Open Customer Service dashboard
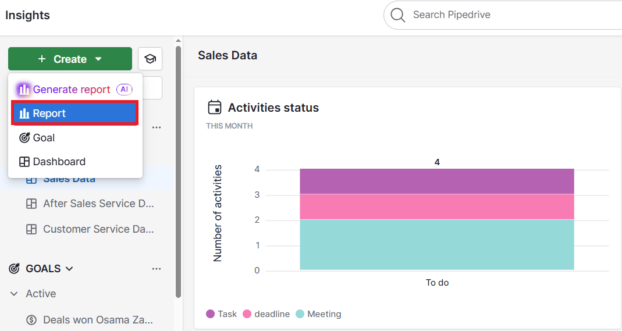 click(x=98, y=229)
